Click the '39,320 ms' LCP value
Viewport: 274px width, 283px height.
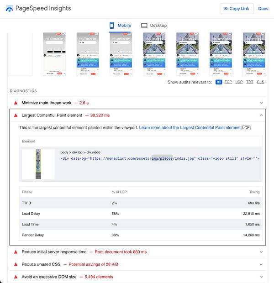[100, 115]
